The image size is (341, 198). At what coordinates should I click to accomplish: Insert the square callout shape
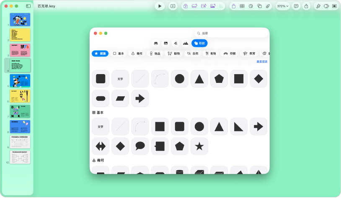[x=160, y=146]
